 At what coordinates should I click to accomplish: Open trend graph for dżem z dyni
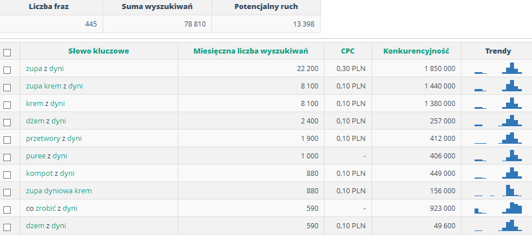pos(498,121)
